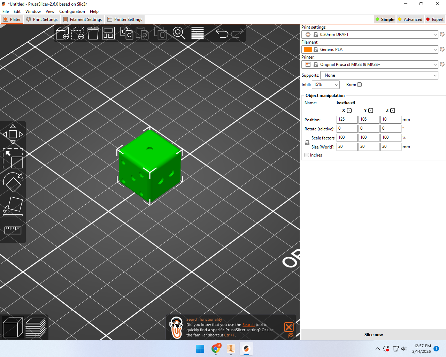Viewport: 446px width, 357px height.
Task: Click the Add object toolbar icon
Action: coord(62,33)
